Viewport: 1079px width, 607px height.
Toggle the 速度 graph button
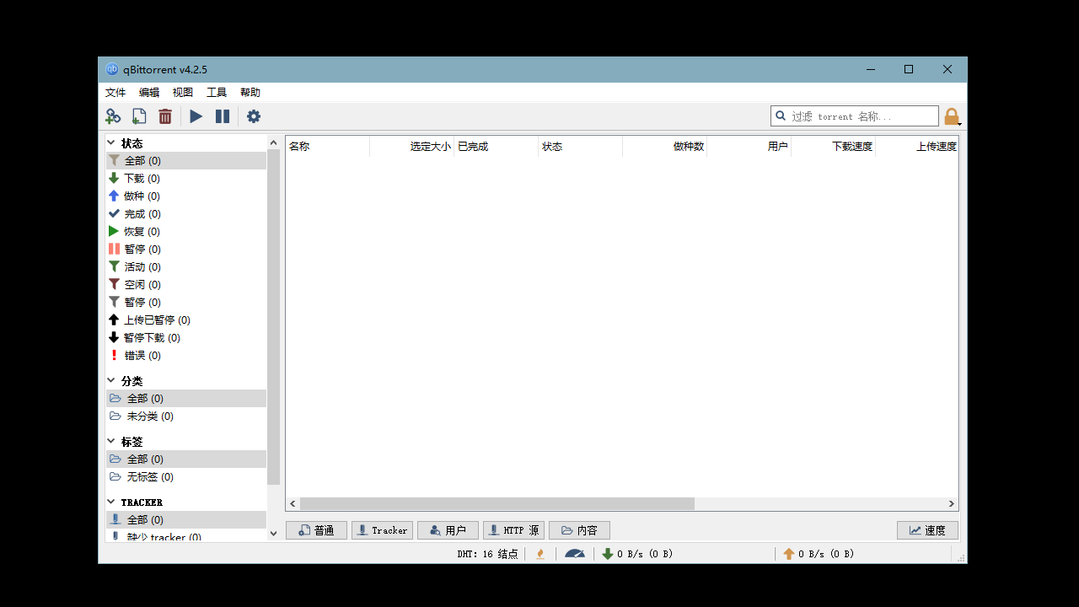pos(927,530)
